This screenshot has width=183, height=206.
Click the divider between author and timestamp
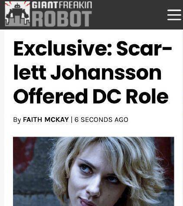point(72,120)
